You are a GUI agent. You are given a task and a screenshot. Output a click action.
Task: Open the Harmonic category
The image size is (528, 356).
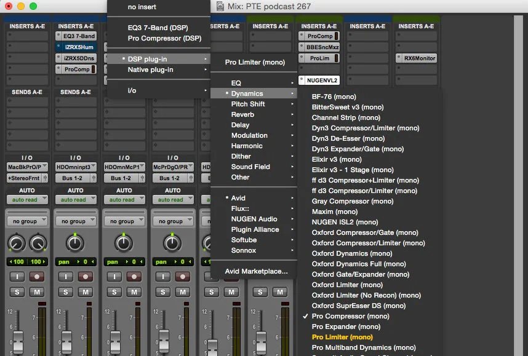tap(254, 146)
